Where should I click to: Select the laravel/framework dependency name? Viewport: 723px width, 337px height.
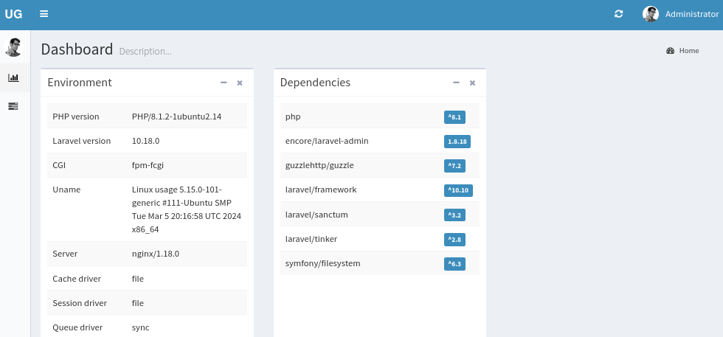(321, 190)
